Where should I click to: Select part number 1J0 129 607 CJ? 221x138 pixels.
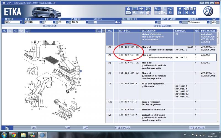(x=129, y=73)
